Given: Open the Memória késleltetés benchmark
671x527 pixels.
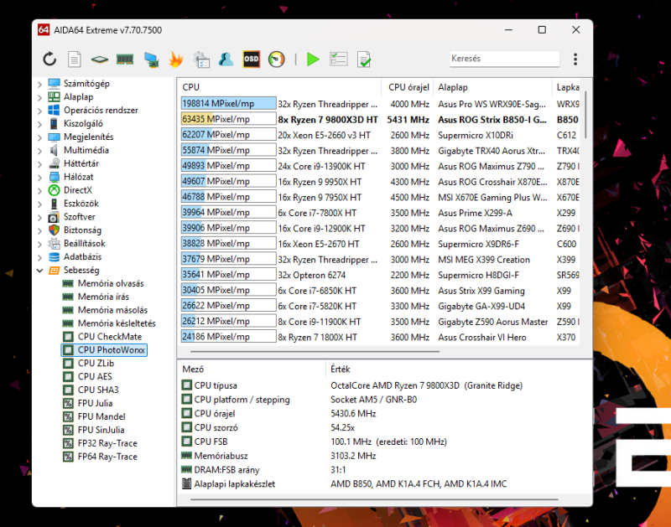Looking at the screenshot, I should [117, 323].
